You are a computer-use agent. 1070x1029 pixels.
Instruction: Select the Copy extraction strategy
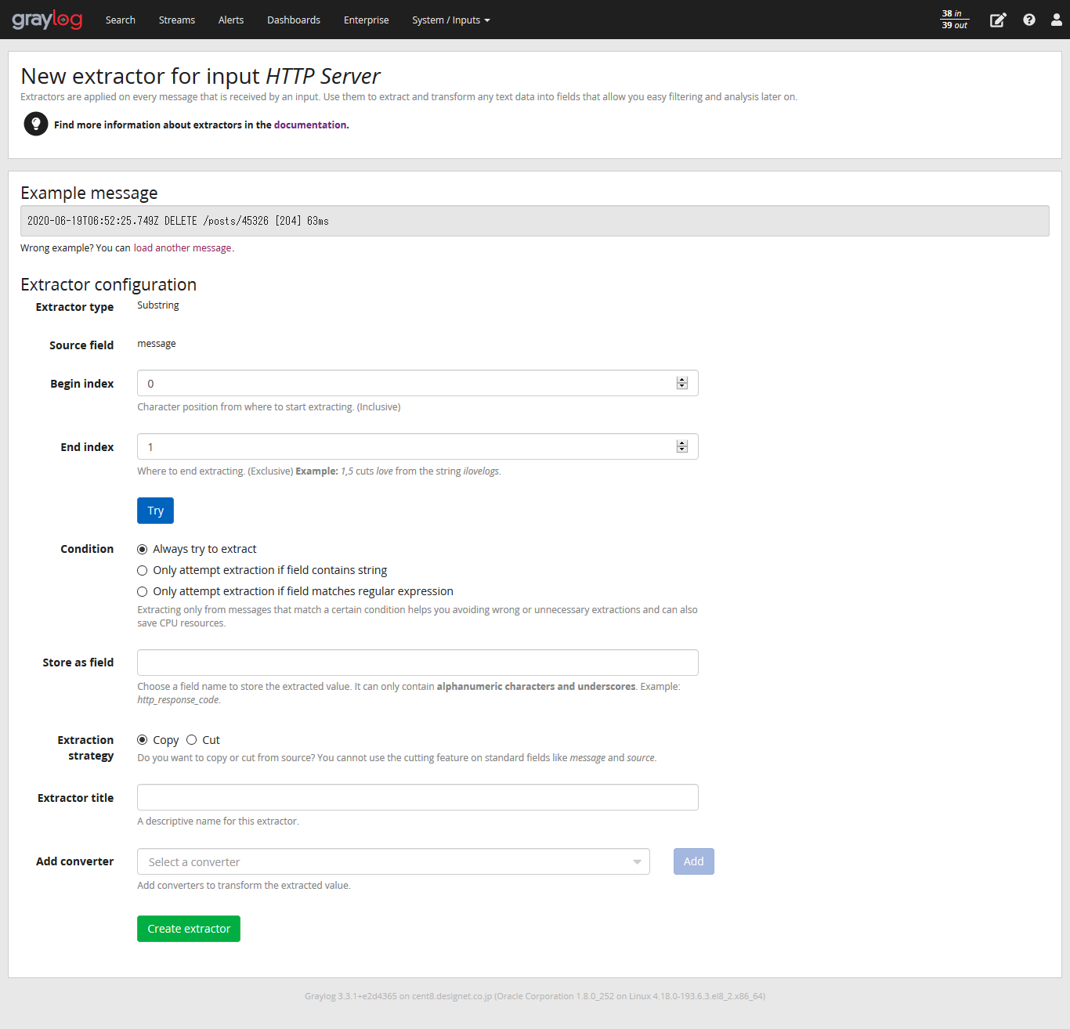click(143, 740)
